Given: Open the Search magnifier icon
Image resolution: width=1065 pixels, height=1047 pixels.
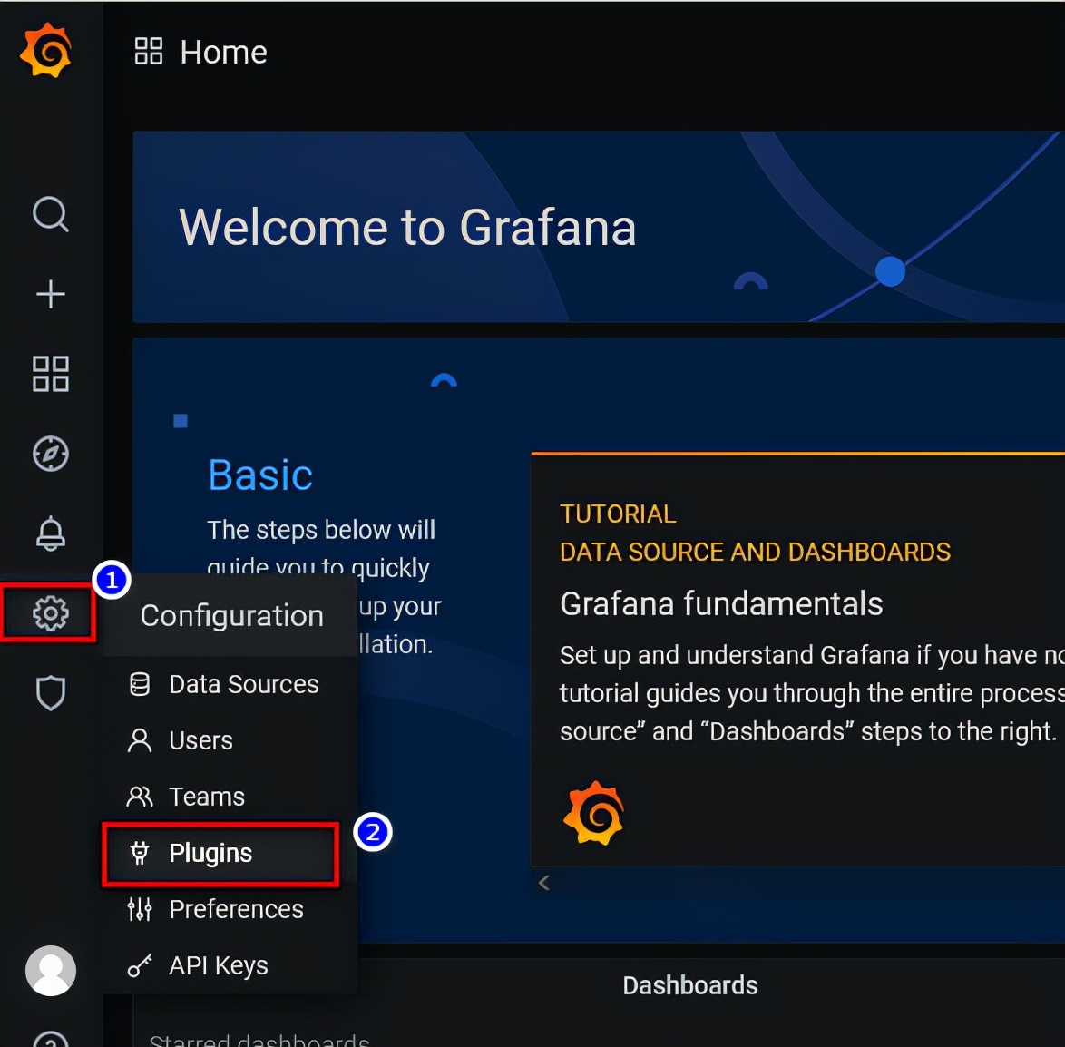Looking at the screenshot, I should 50,215.
